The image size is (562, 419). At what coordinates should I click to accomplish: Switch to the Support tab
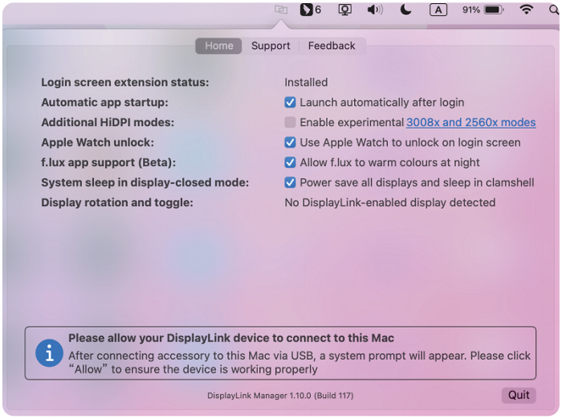[x=271, y=46]
